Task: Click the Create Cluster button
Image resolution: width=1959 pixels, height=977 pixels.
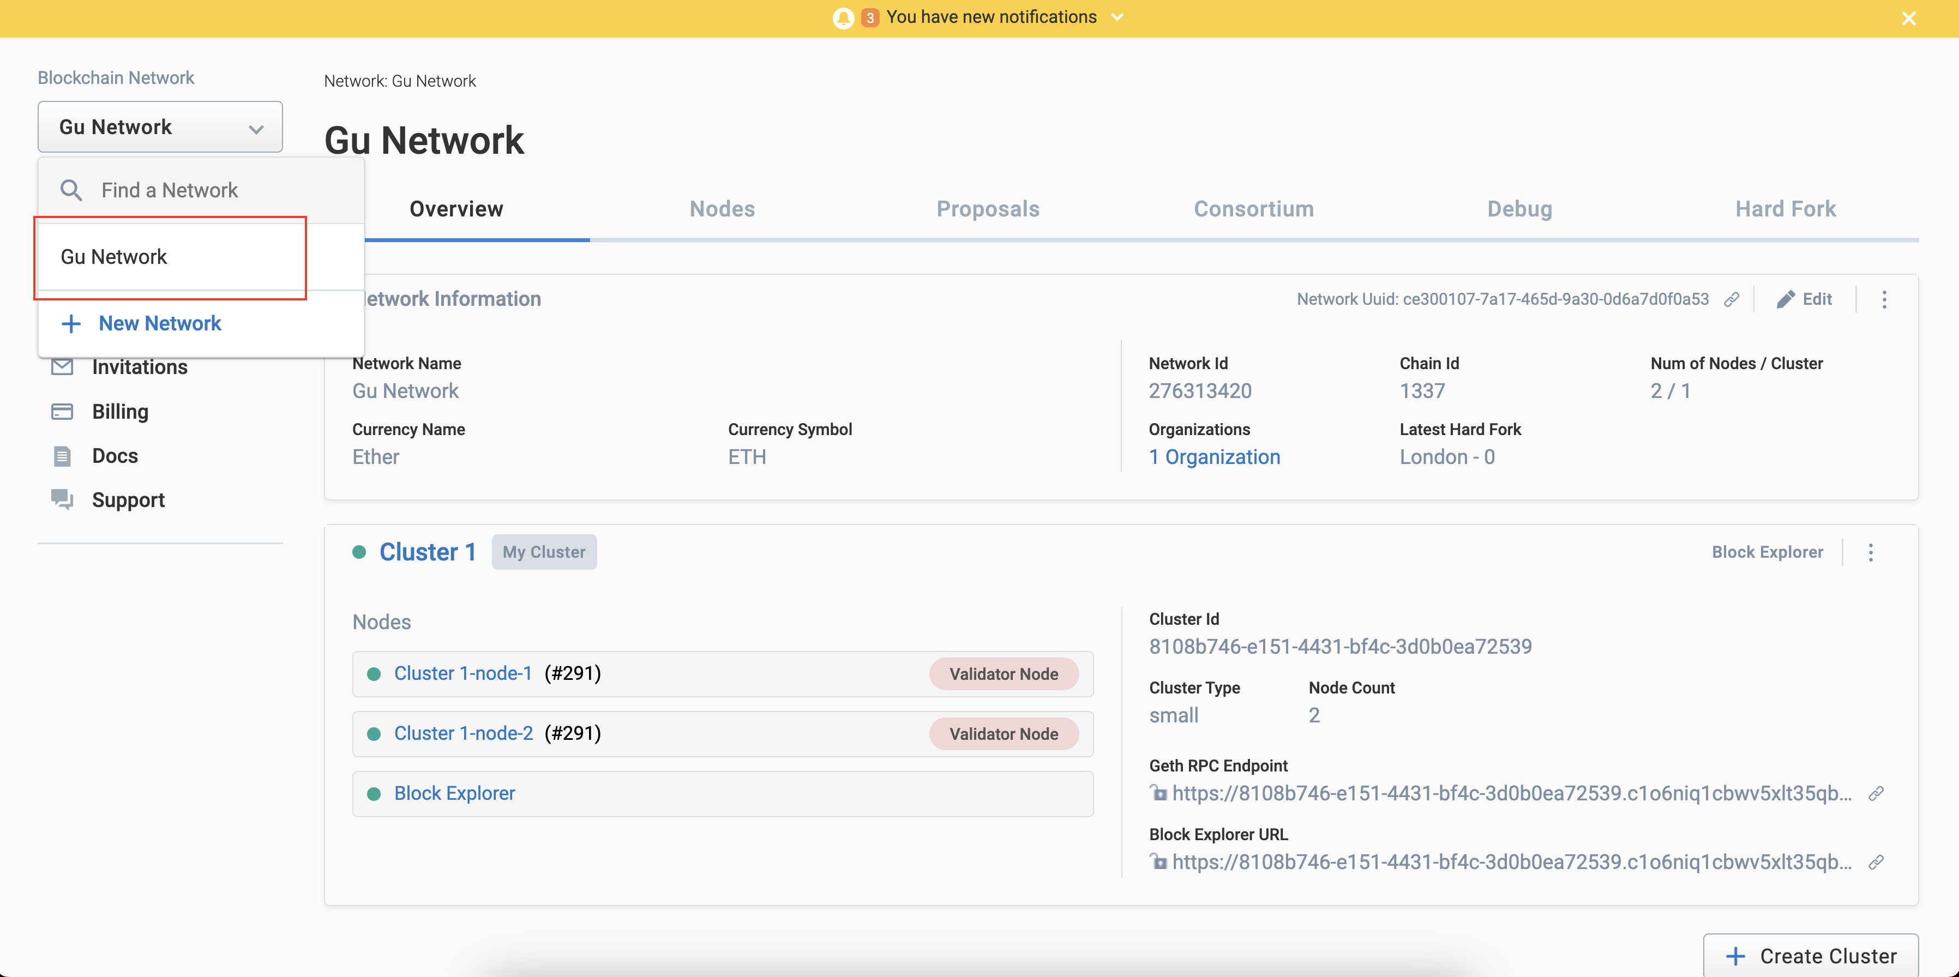Action: [x=1811, y=956]
